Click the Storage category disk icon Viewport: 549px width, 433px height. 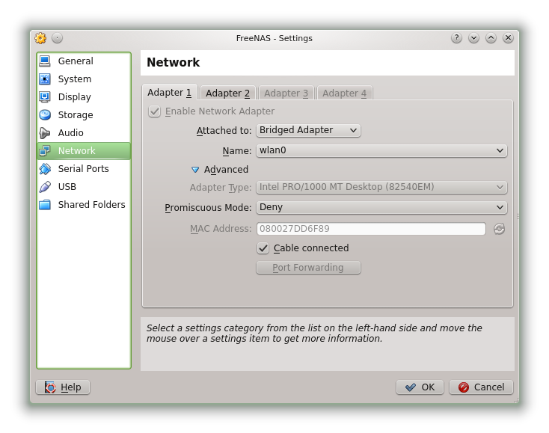44,114
